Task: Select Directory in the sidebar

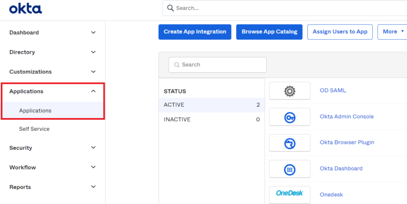Action: (22, 52)
